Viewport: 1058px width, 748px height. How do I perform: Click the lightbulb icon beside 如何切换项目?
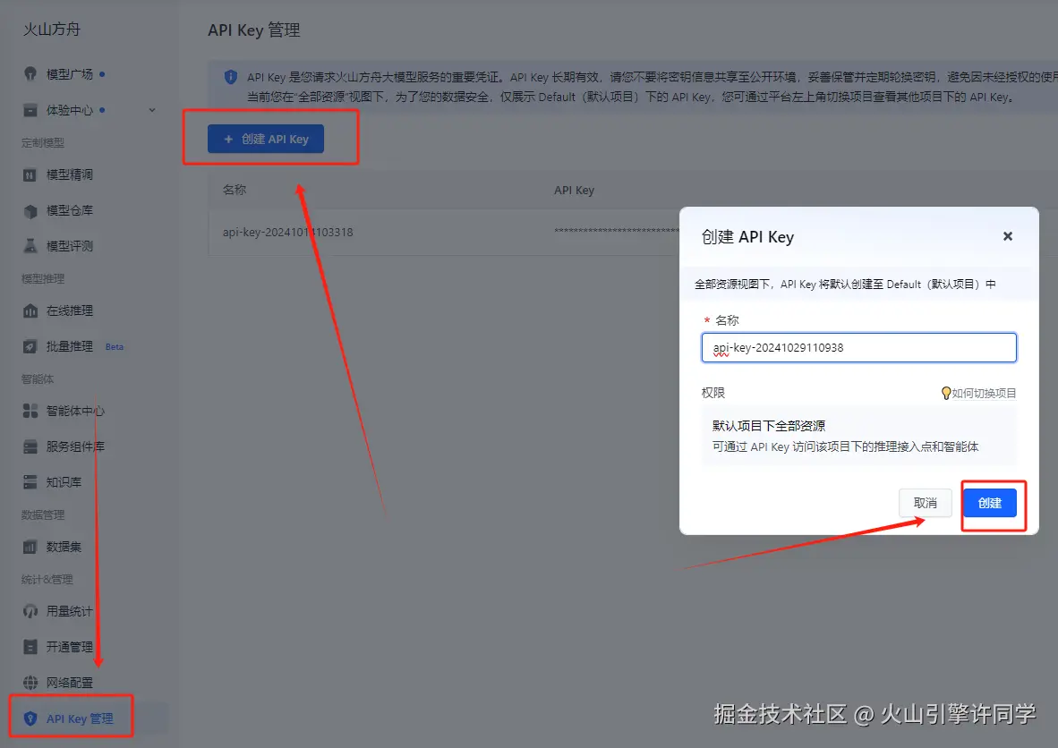coord(946,393)
